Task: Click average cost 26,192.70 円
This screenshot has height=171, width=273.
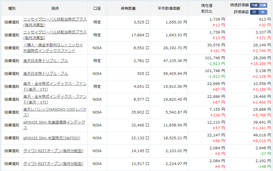Action: [x=175, y=48]
